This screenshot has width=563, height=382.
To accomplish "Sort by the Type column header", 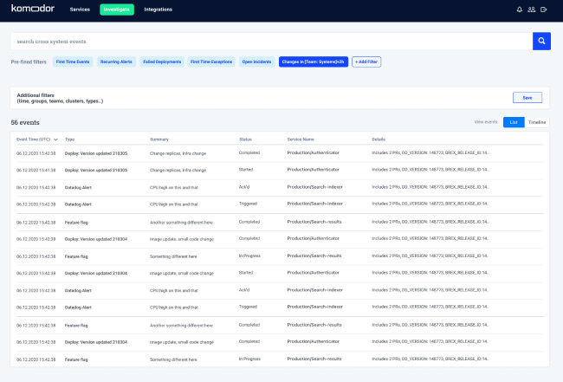I will point(69,139).
